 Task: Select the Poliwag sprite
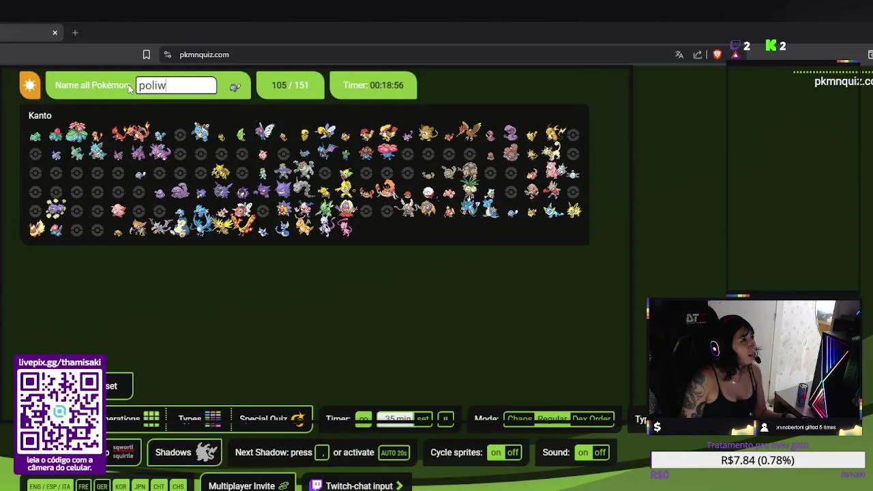[x=140, y=175]
